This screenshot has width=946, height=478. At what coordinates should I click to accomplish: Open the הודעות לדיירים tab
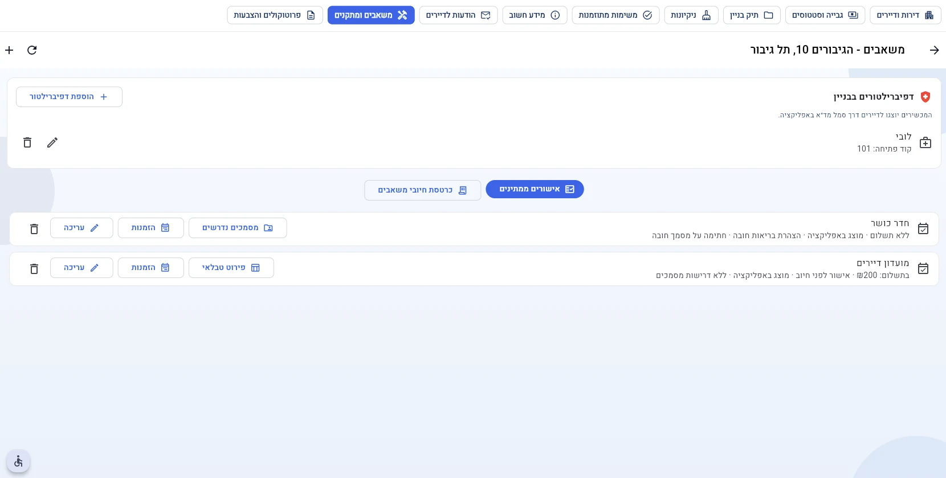[458, 15]
